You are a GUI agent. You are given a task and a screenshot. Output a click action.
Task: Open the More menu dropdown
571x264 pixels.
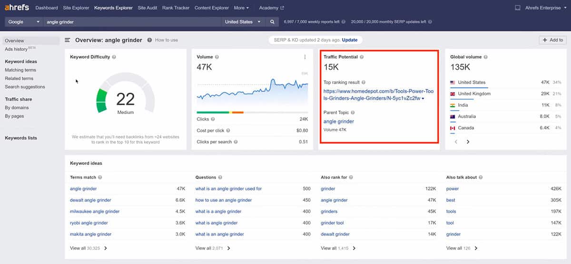pyautogui.click(x=241, y=8)
